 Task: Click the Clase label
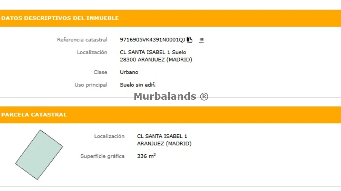coord(100,72)
